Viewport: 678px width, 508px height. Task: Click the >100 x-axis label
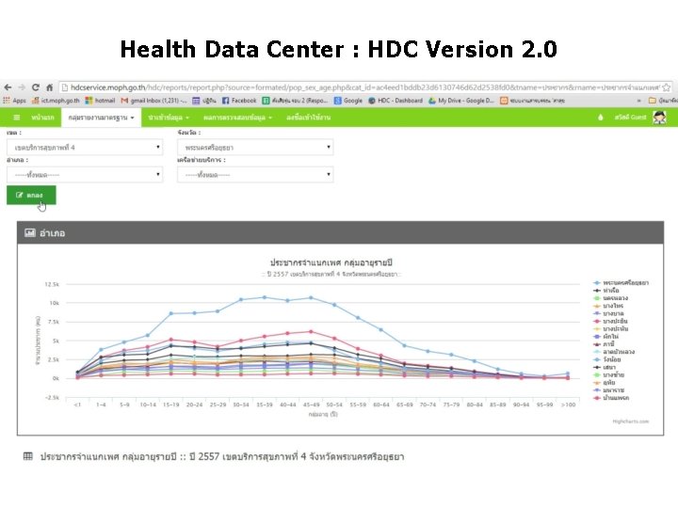tap(568, 405)
